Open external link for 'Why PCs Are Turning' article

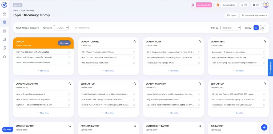pyautogui.click(x=134, y=52)
